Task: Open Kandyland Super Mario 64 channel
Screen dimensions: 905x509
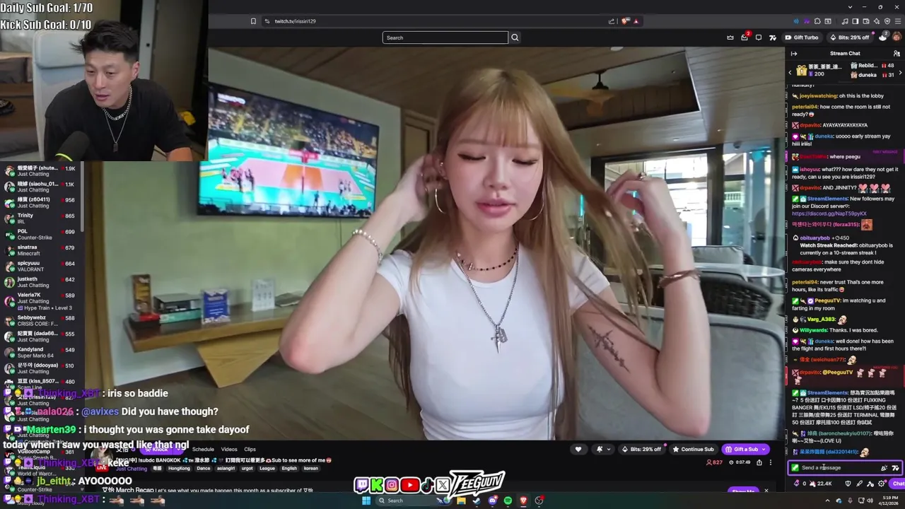Action: tap(41, 352)
